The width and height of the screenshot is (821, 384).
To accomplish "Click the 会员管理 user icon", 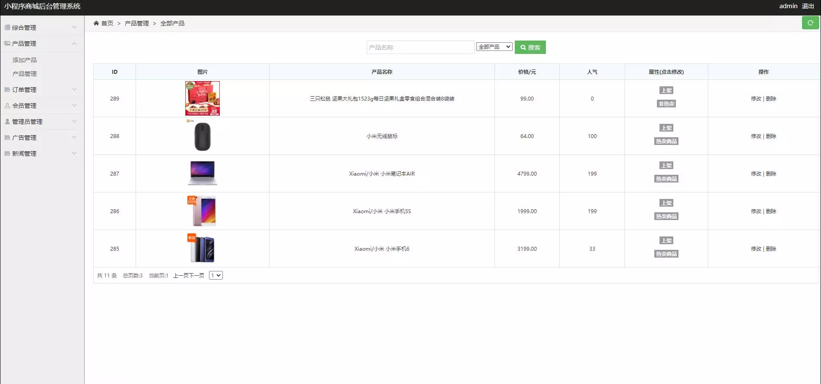I will 7,105.
